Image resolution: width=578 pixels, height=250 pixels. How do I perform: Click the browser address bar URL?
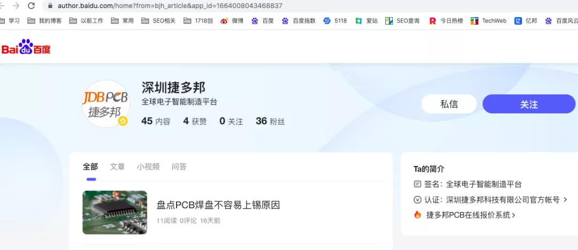click(170, 6)
